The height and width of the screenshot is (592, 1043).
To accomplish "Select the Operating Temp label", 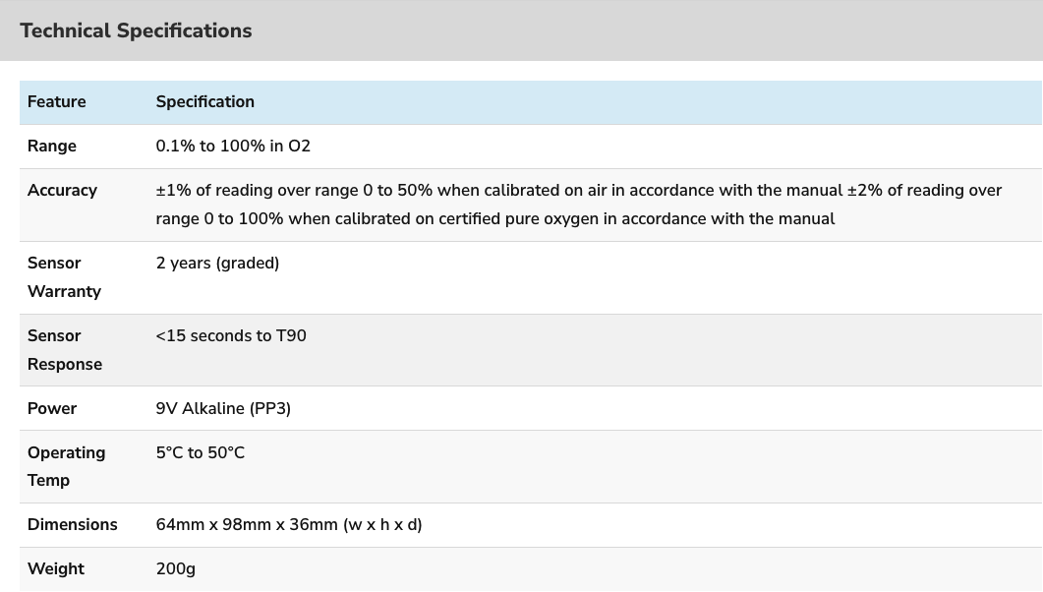I will point(66,466).
